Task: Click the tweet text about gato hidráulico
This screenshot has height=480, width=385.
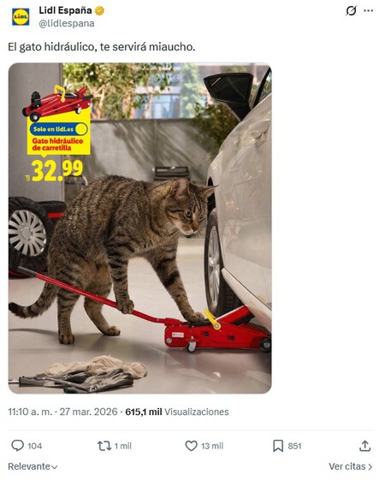Action: tap(102, 47)
